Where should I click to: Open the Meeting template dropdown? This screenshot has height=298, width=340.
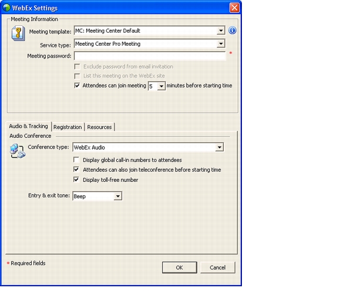click(221, 31)
